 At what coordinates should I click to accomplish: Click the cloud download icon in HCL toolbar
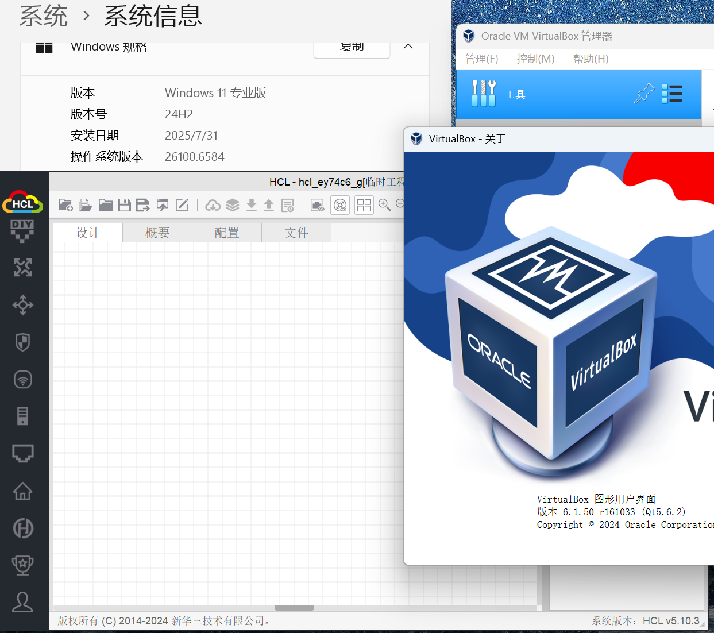(213, 205)
